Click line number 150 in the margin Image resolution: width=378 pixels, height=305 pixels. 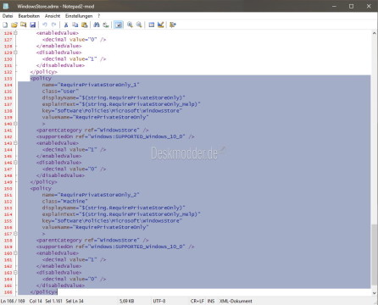8,189
